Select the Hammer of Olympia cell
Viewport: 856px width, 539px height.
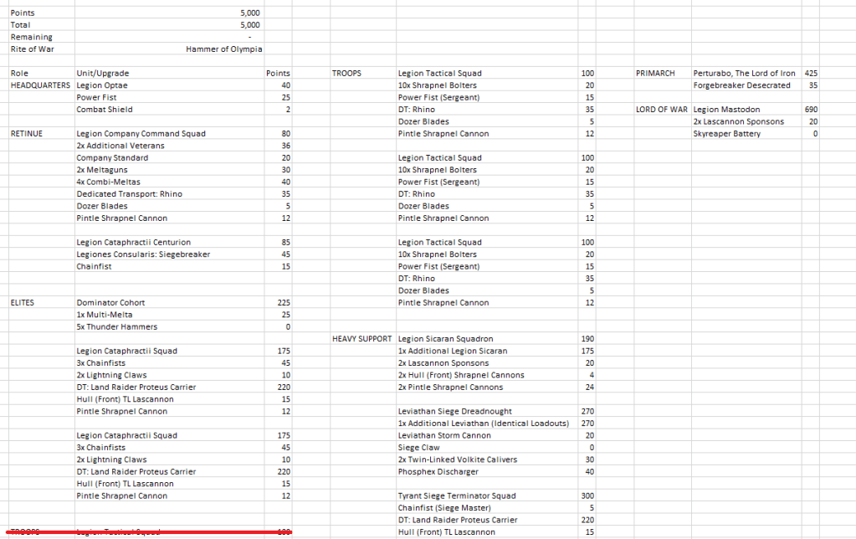223,49
